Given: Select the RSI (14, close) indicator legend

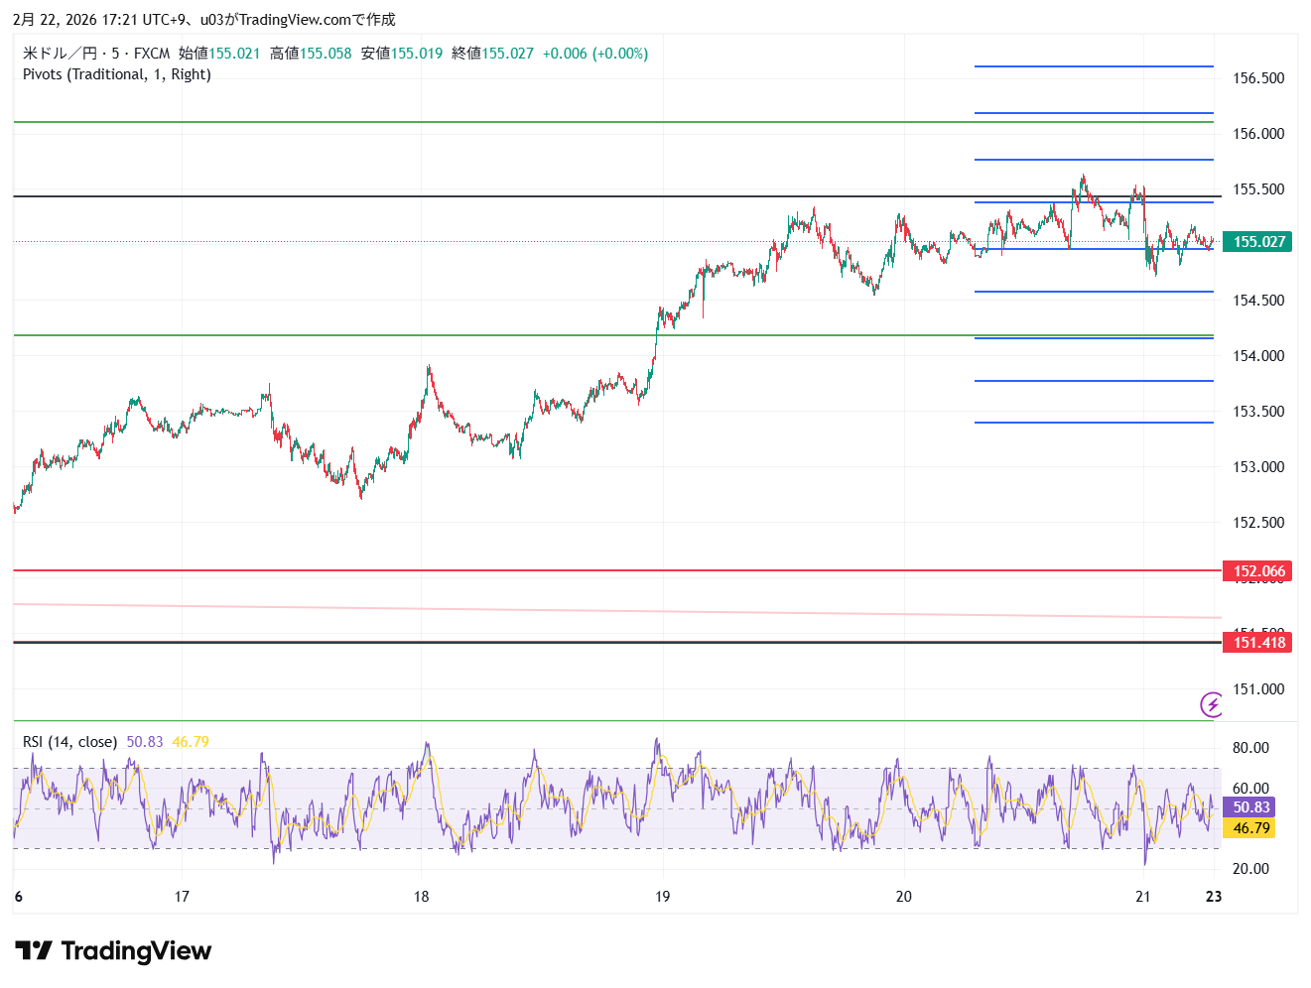Looking at the screenshot, I should click(69, 742).
